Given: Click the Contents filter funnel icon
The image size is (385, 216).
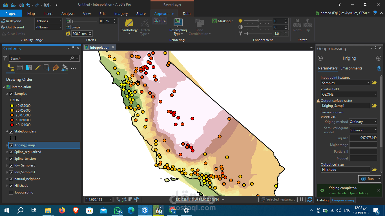Looking at the screenshot, I should (5, 58).
